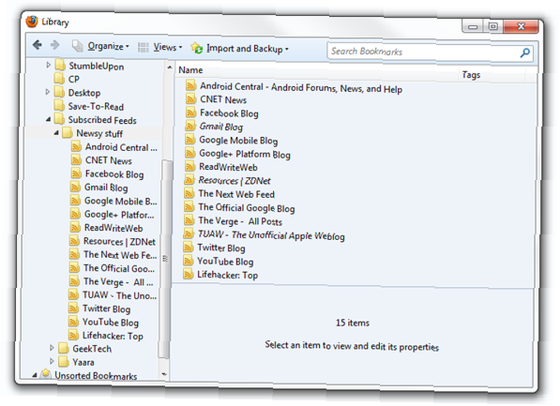The image size is (560, 406).
Task: Open Import and Backup menu
Action: pyautogui.click(x=240, y=48)
